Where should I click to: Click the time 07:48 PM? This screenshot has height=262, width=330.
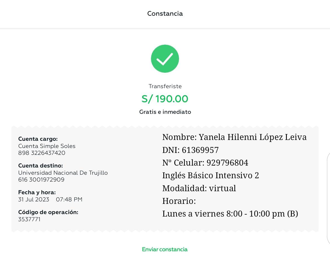[x=69, y=199]
